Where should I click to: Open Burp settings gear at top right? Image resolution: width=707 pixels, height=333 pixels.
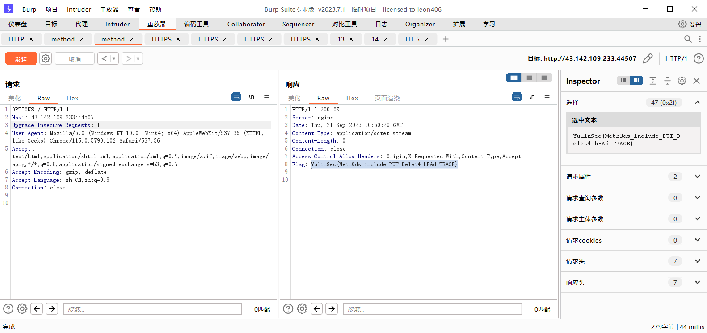click(x=682, y=24)
